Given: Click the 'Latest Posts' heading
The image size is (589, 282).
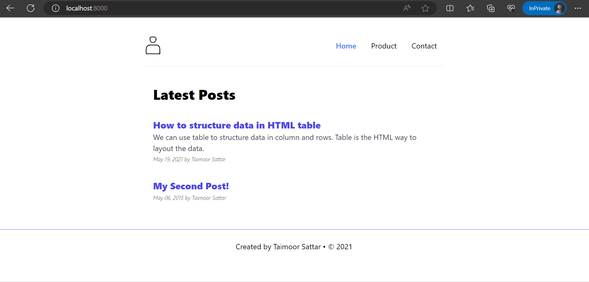Looking at the screenshot, I should (194, 95).
